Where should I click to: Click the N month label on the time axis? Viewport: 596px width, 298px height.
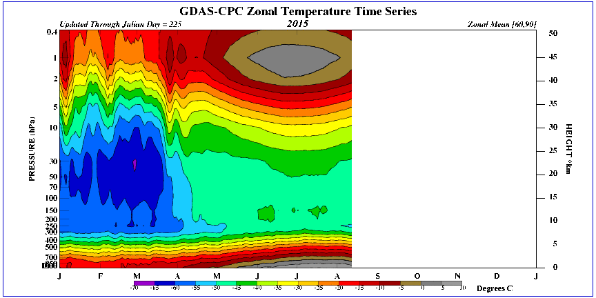click(457, 275)
